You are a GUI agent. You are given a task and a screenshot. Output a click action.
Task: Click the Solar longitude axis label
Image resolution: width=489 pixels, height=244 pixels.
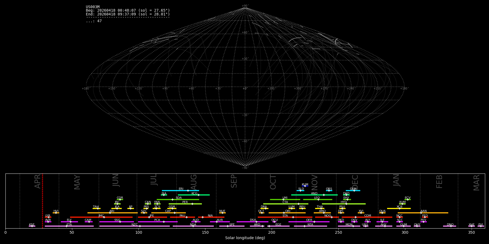pyautogui.click(x=245, y=238)
